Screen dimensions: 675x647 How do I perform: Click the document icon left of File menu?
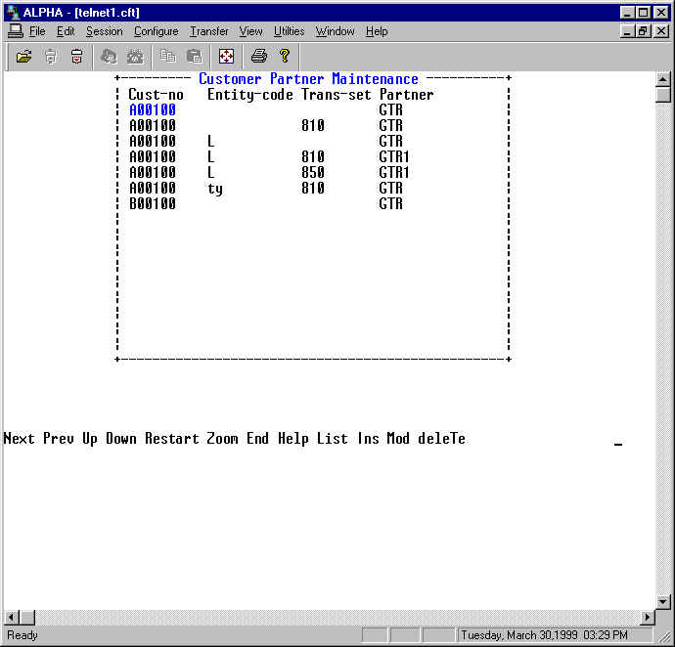point(15,31)
